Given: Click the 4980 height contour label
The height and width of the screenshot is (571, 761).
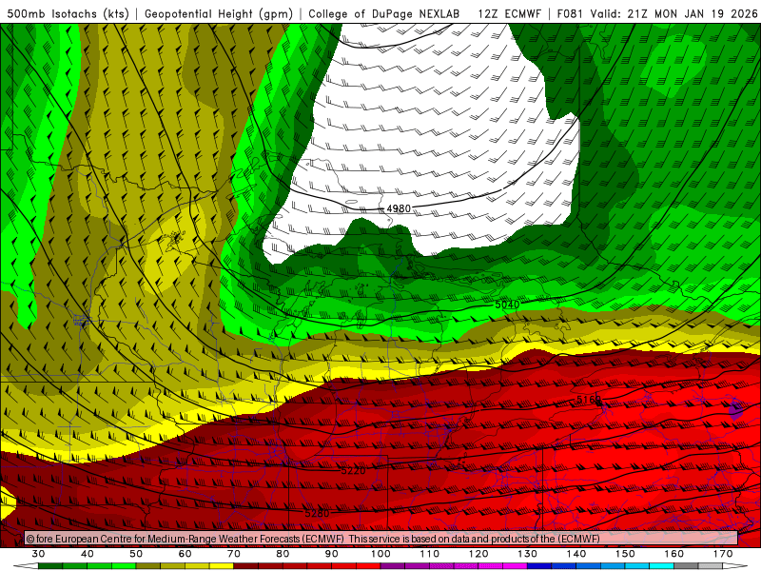Looking at the screenshot, I should point(399,208).
